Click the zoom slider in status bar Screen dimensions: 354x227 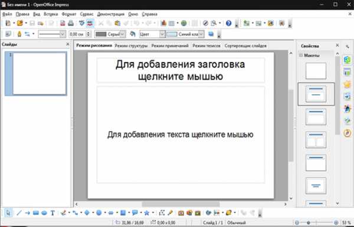click(x=316, y=223)
